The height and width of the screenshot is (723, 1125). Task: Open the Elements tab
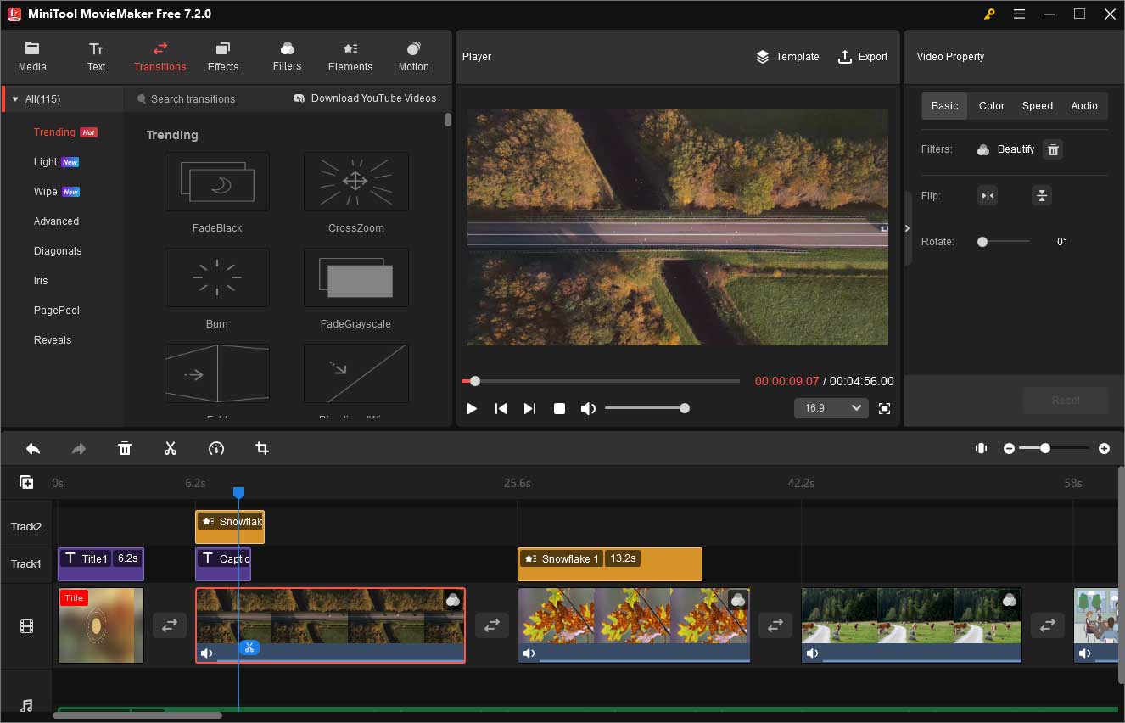click(x=350, y=56)
